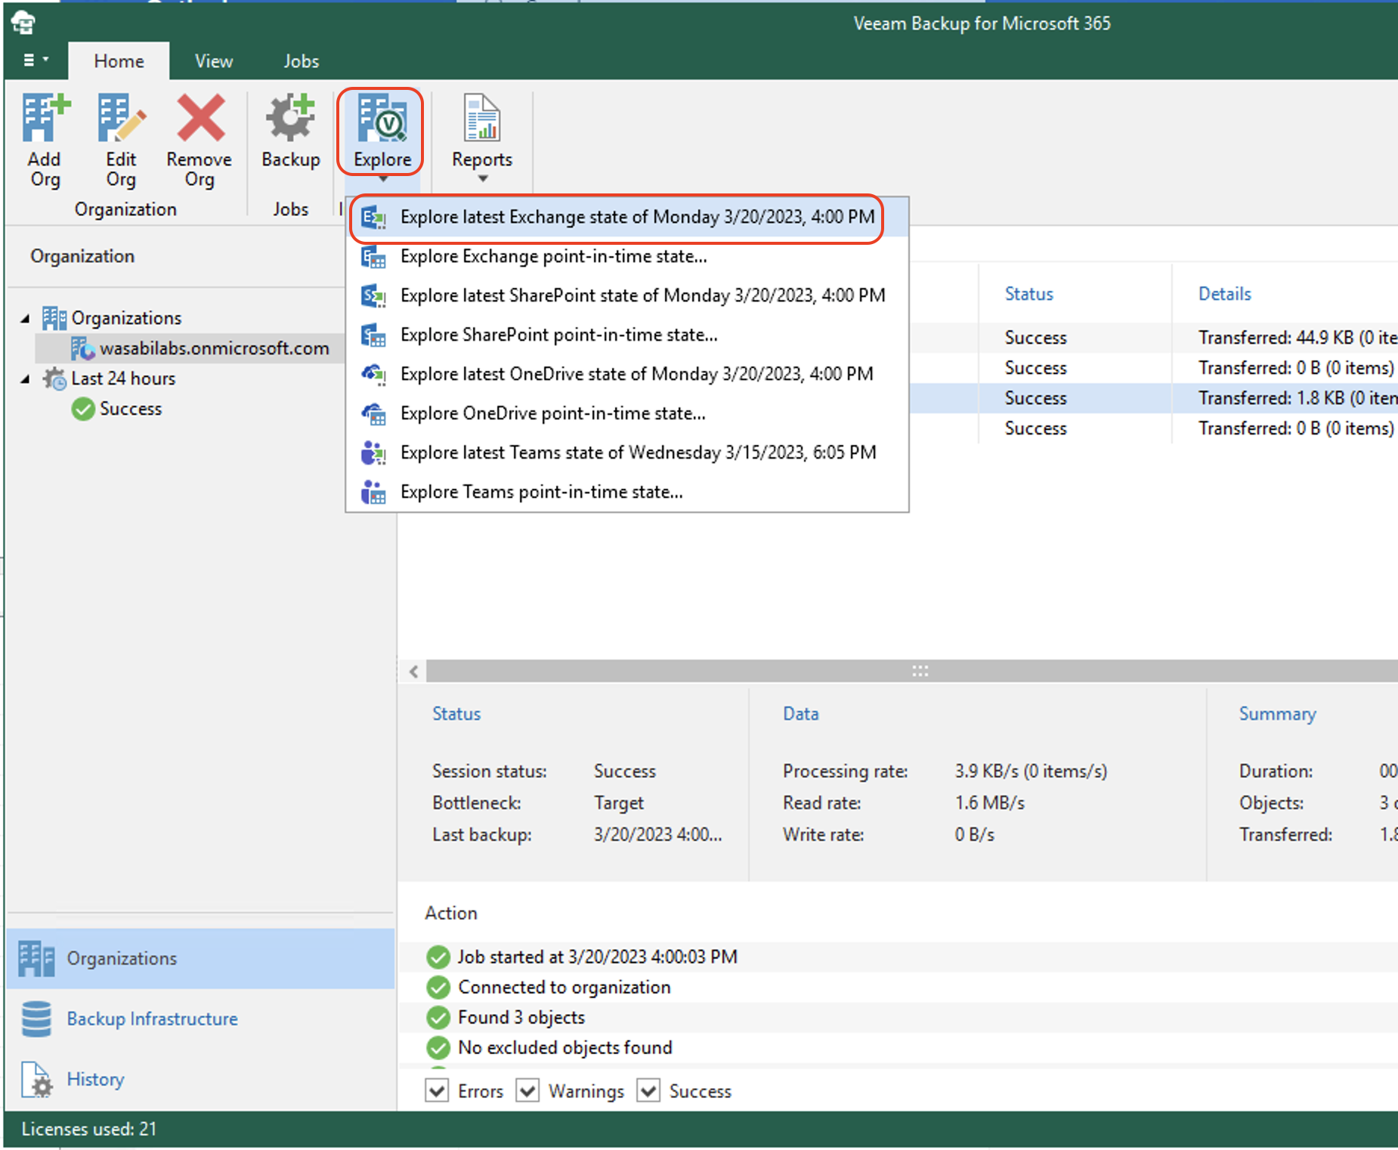Click the horizontal scrollbar left arrow
The height and width of the screenshot is (1150, 1398).
coord(413,671)
